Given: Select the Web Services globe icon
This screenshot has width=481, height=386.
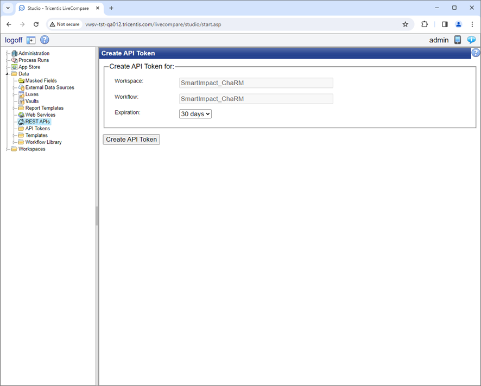Looking at the screenshot, I should 21,115.
